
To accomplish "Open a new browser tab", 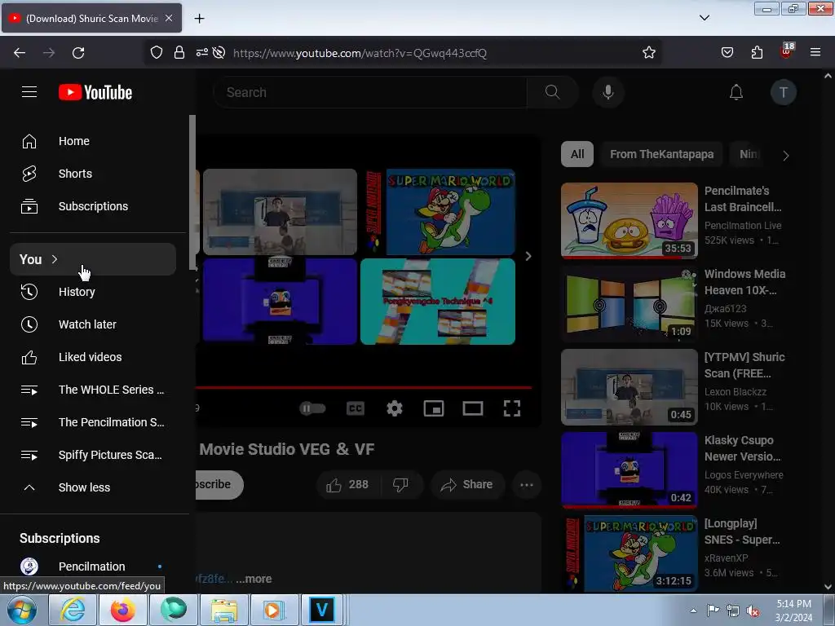I will pos(199,19).
